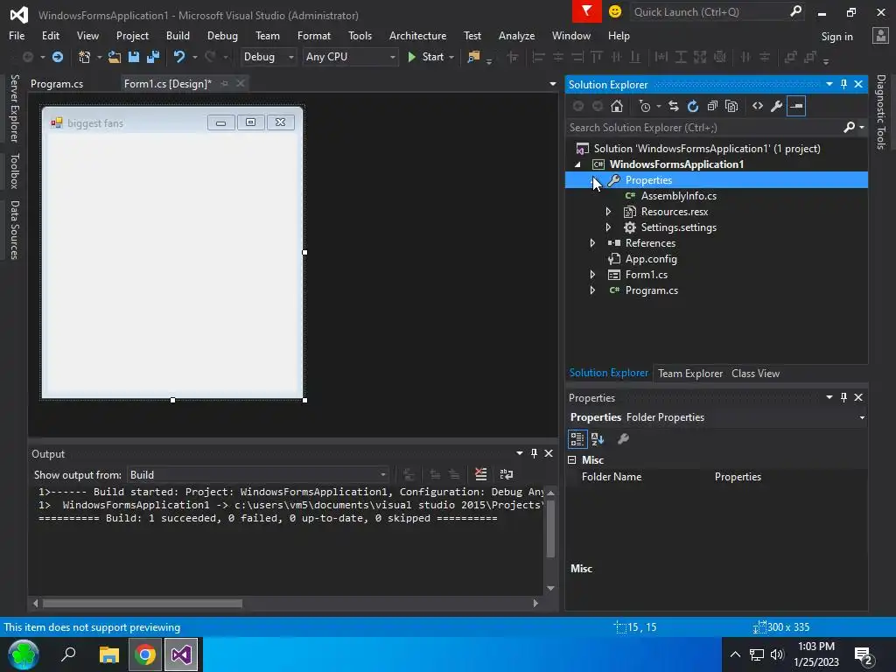Open the Server Explorer side tab

click(14, 108)
